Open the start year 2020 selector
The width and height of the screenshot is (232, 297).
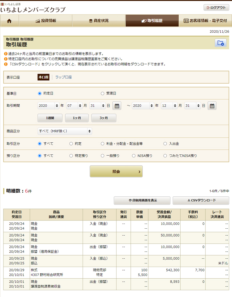[48, 106]
